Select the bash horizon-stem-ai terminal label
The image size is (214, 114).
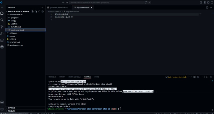point(176,77)
